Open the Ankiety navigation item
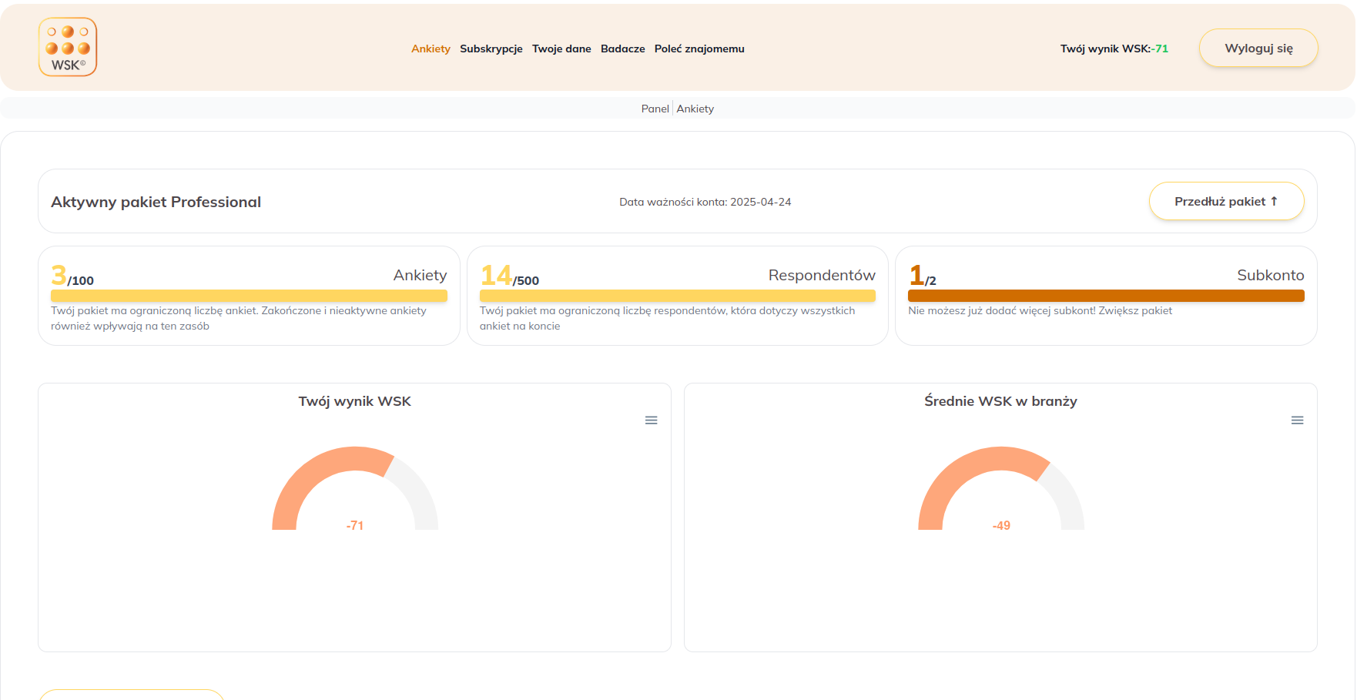The width and height of the screenshot is (1357, 700). pos(431,49)
